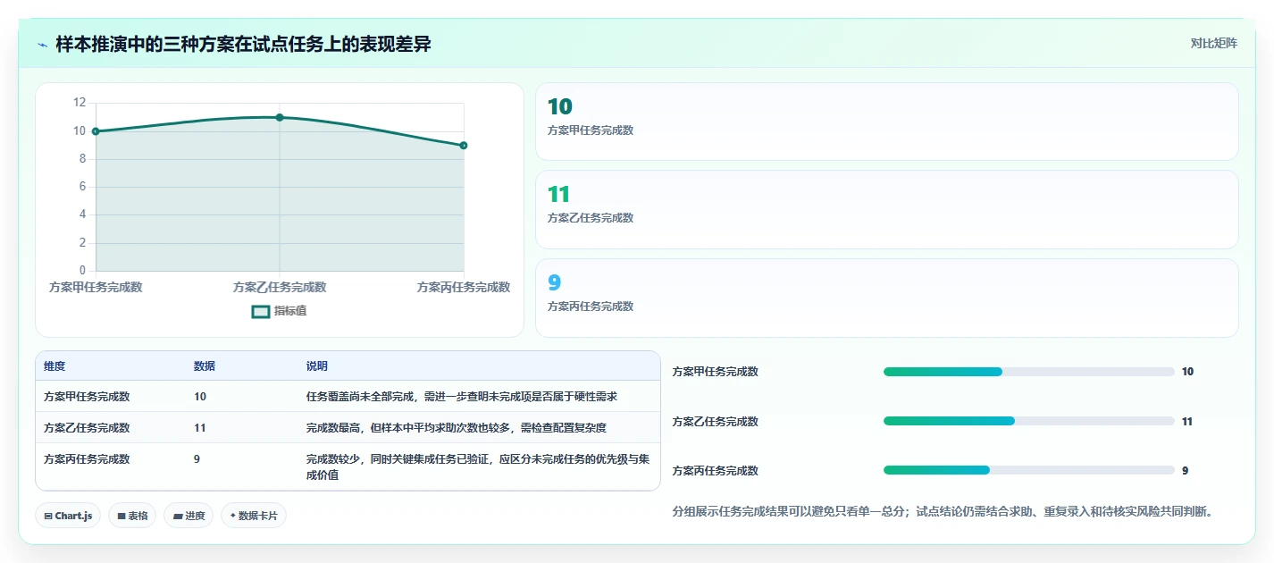Click the table data value 10

[200, 397]
